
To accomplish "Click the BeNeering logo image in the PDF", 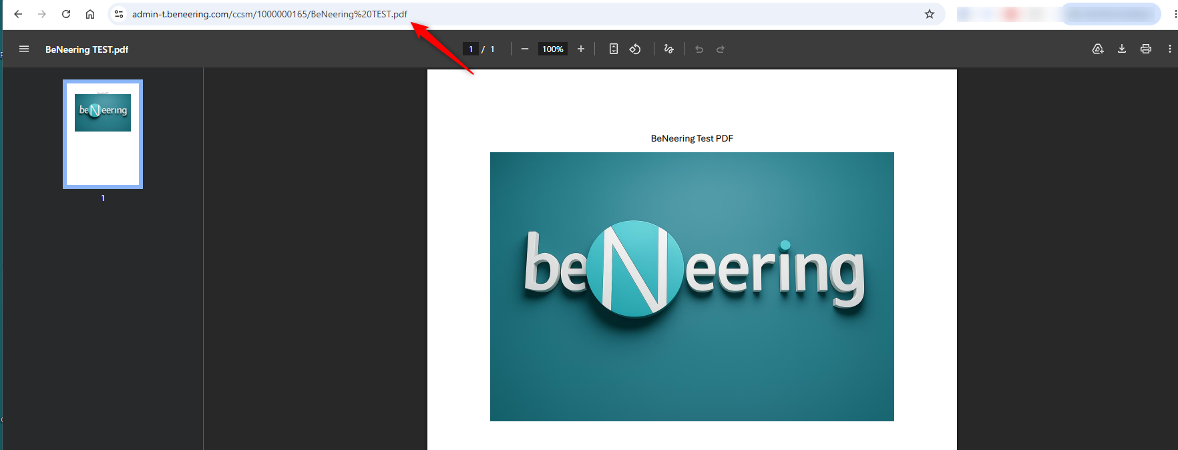I will tap(692, 286).
